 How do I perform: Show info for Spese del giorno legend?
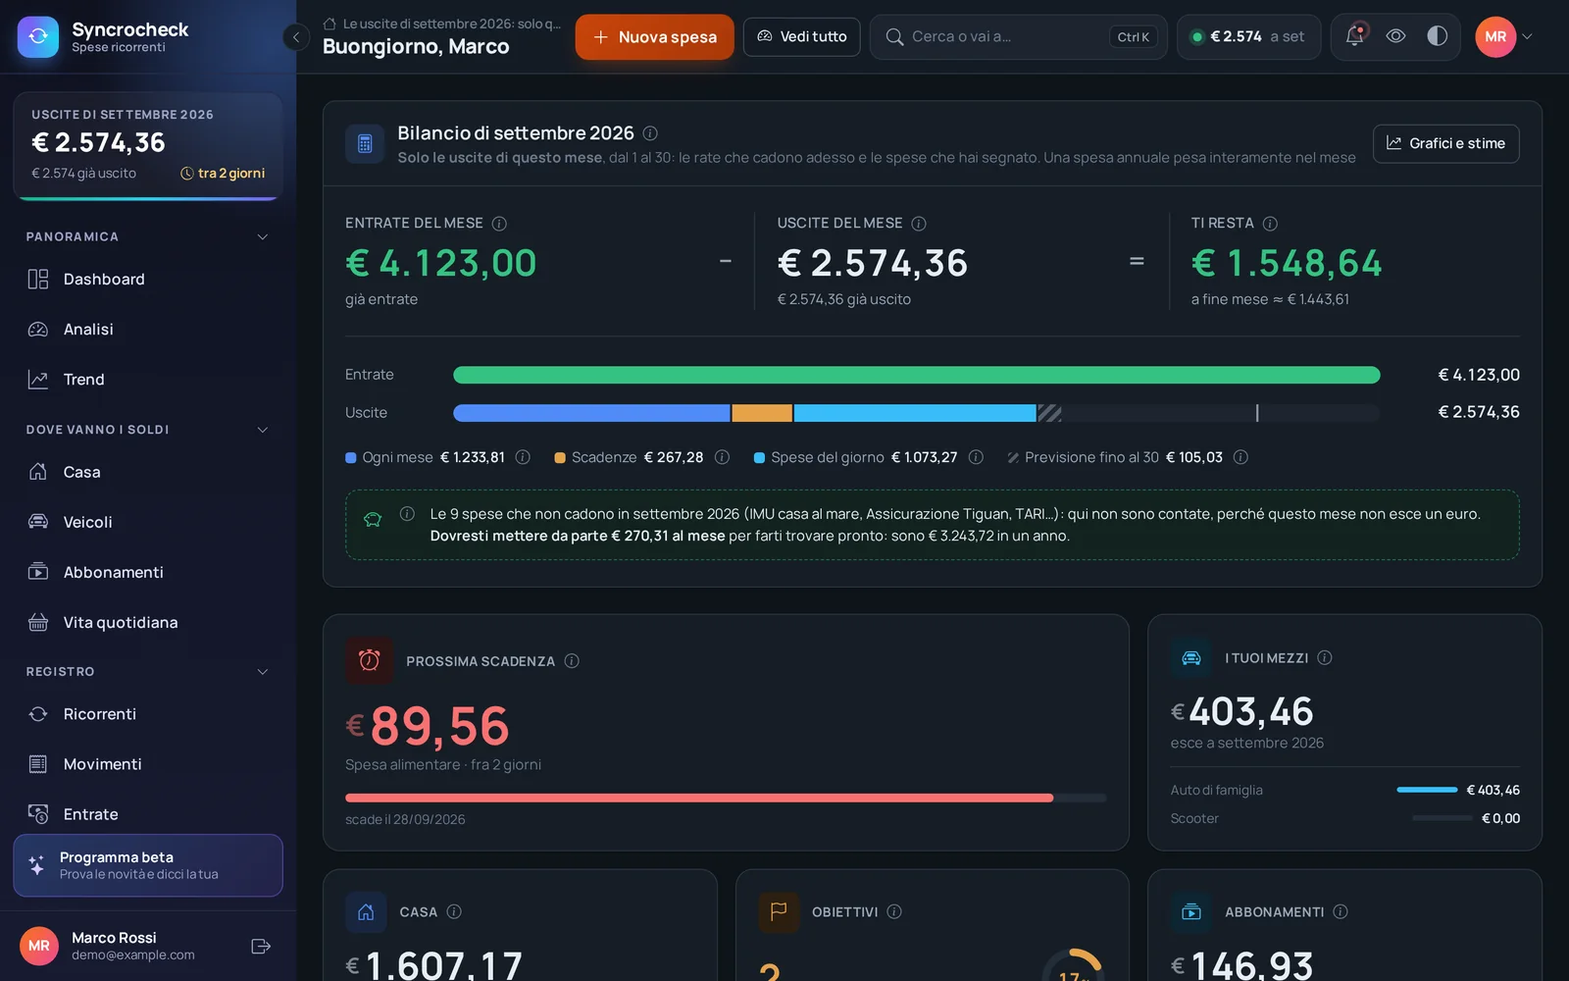click(x=976, y=457)
